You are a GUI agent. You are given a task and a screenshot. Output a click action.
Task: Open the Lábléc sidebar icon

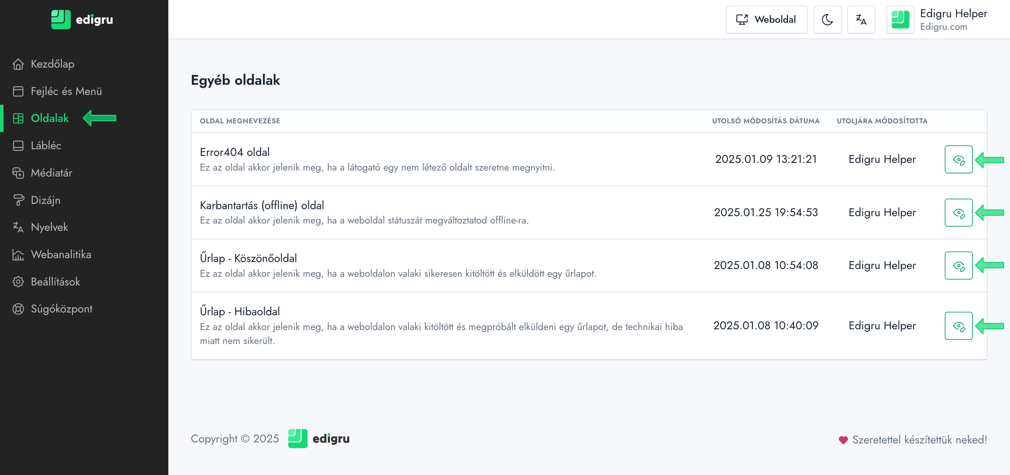(18, 146)
